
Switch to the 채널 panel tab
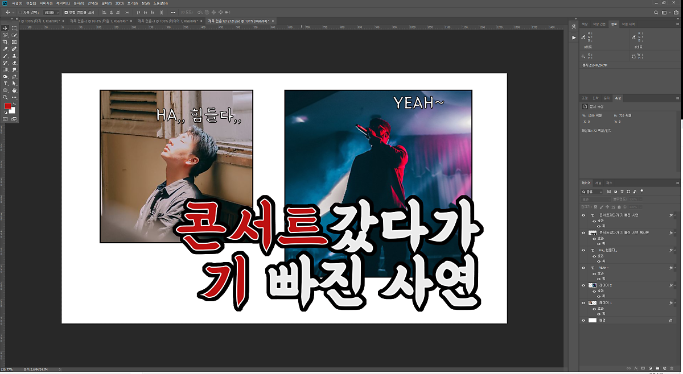coord(598,183)
